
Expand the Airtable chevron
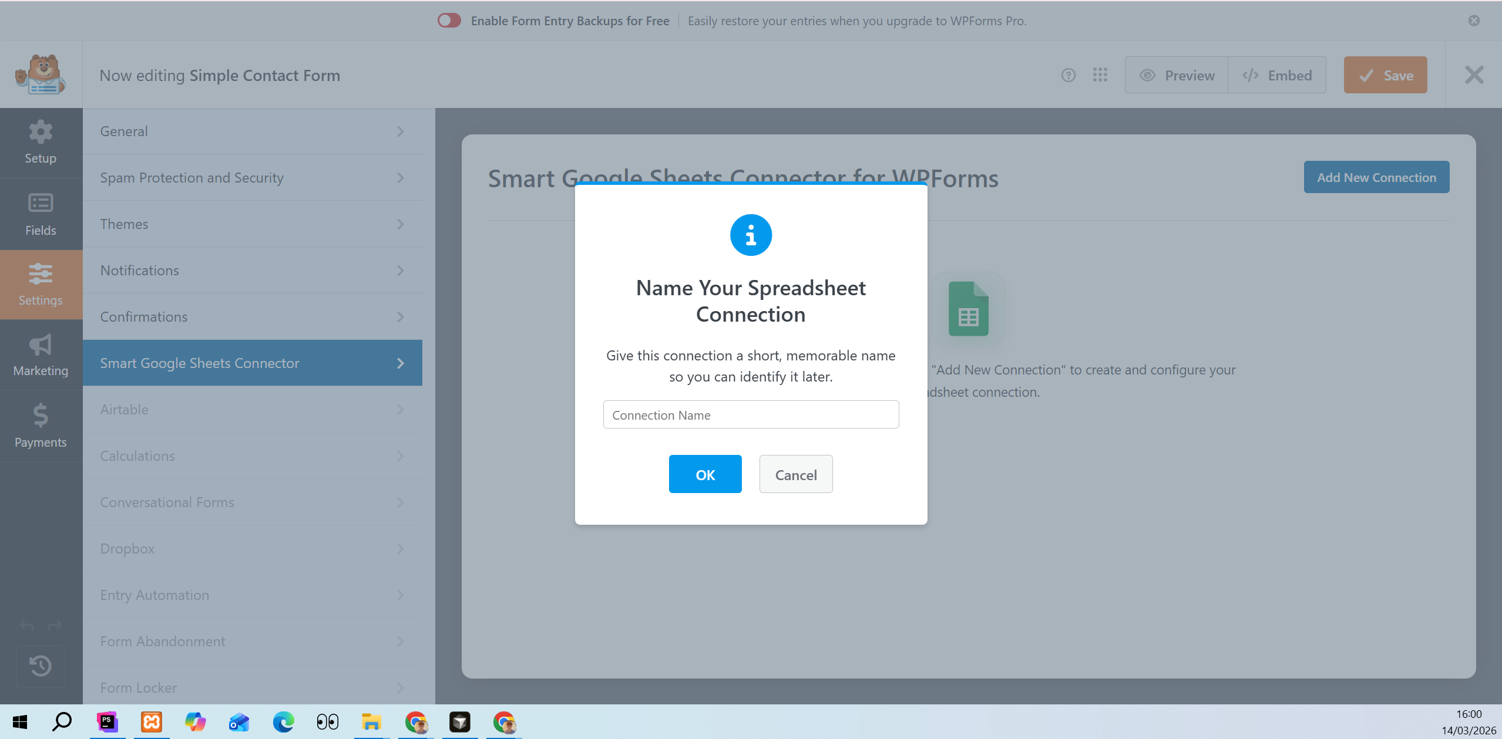[x=400, y=410]
